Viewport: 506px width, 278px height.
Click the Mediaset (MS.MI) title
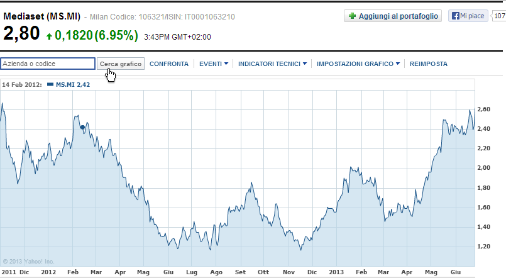pos(42,16)
